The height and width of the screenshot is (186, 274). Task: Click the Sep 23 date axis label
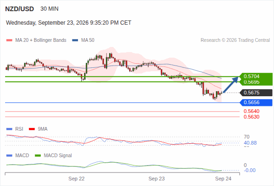coord(157,179)
